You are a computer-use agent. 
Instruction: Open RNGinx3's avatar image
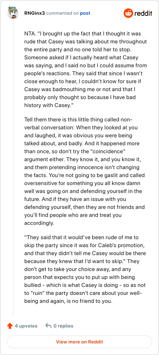[x=13, y=13]
